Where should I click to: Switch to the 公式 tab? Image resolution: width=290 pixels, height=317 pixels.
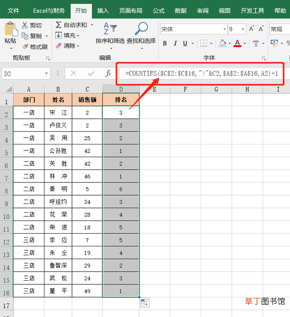[159, 11]
